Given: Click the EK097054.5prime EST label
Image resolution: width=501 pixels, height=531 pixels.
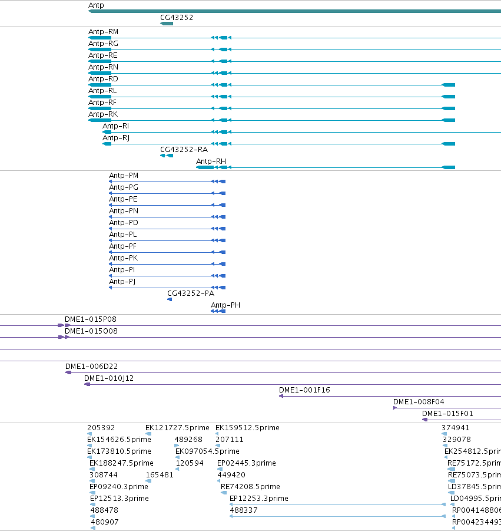Looking at the screenshot, I should (207, 452).
